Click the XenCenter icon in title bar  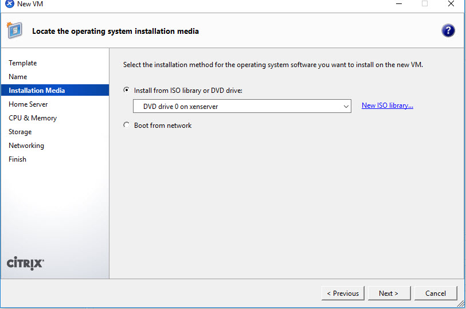[9, 4]
